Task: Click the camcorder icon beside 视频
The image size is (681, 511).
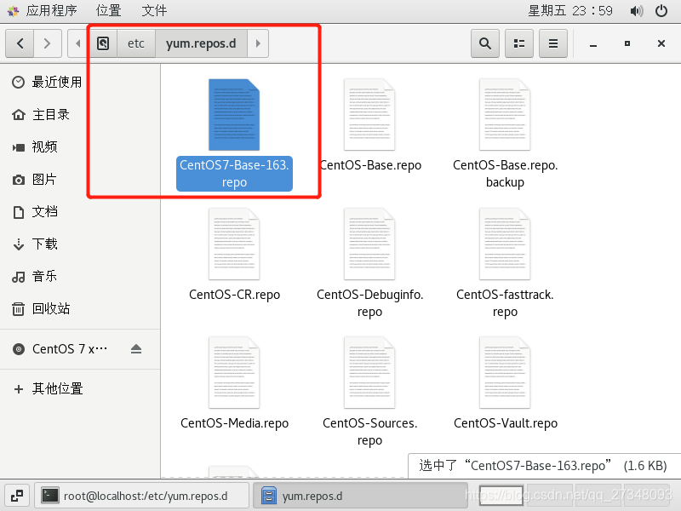Action: [18, 147]
